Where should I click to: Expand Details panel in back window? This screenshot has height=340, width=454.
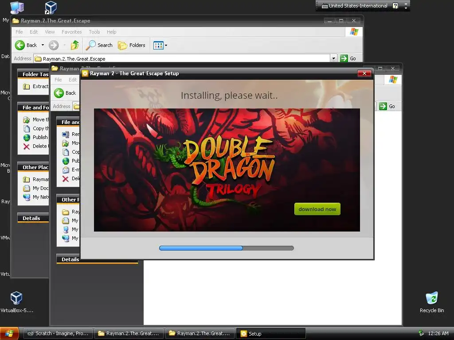(x=33, y=218)
